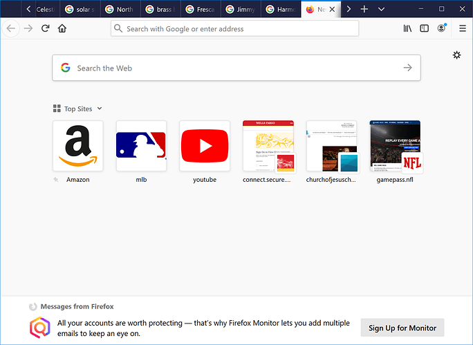
Task: Open the Firefox home page icon
Action: (62, 28)
